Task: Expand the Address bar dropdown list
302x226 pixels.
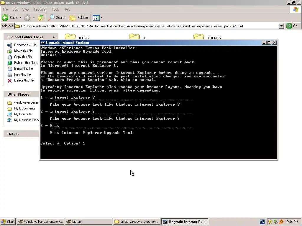Action: pyautogui.click(x=281, y=26)
